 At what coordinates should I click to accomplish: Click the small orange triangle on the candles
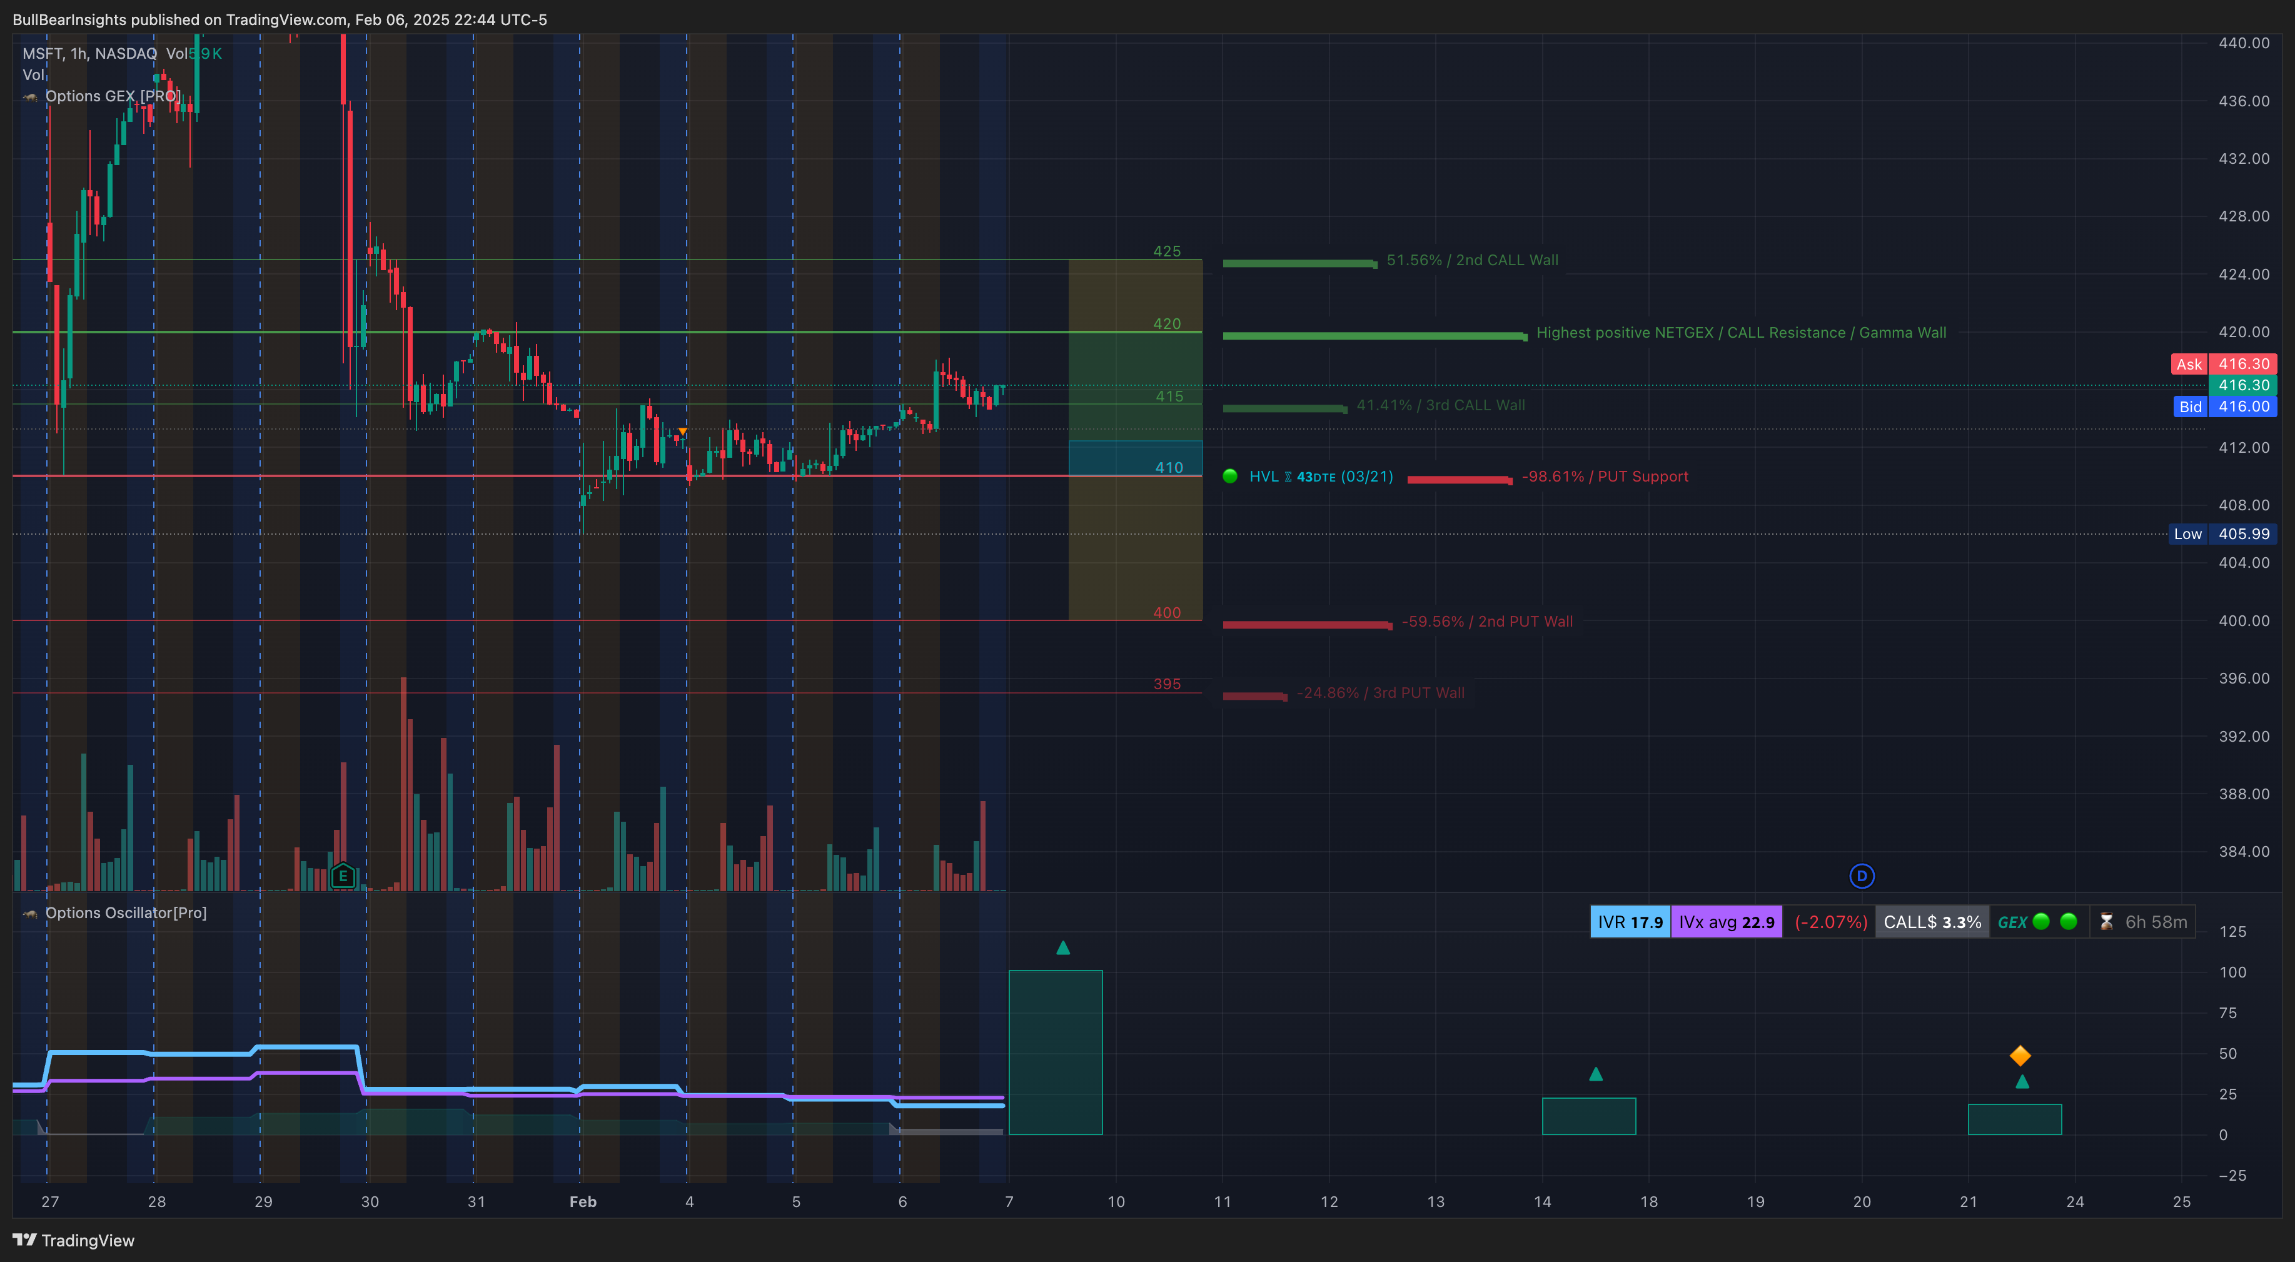point(682,432)
